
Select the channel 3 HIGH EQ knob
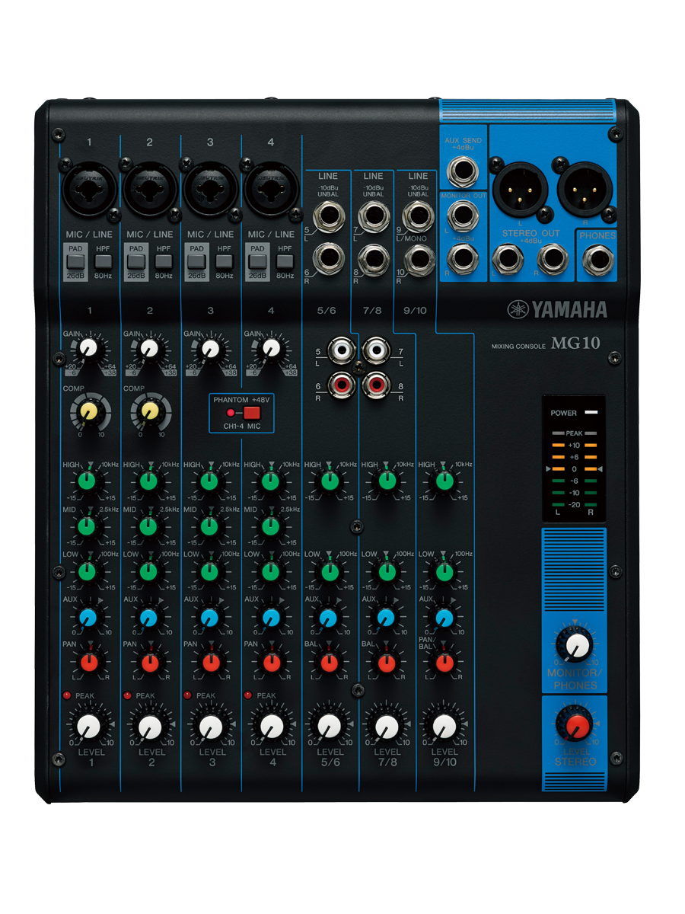point(209,481)
